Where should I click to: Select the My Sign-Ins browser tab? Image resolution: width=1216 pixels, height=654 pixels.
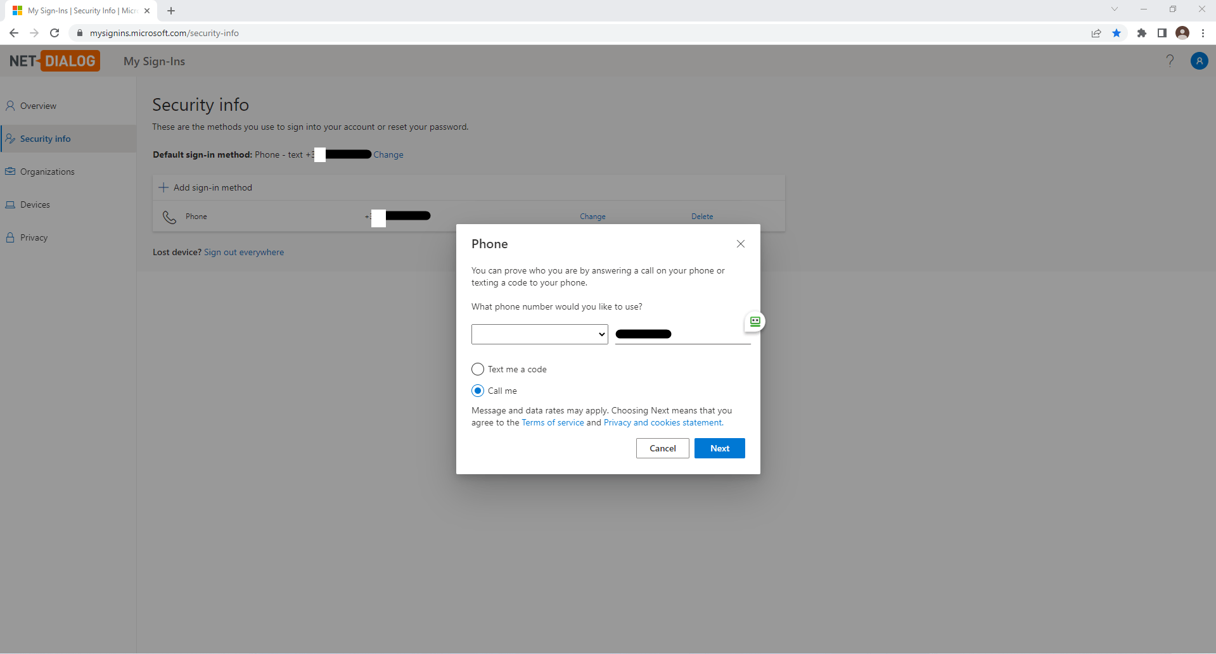[81, 11]
